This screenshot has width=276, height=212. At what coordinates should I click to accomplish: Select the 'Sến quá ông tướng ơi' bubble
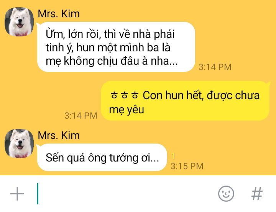click(102, 157)
